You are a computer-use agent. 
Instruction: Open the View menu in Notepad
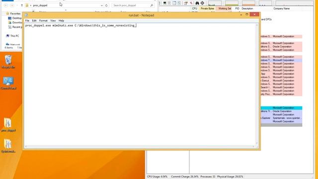[53, 21]
